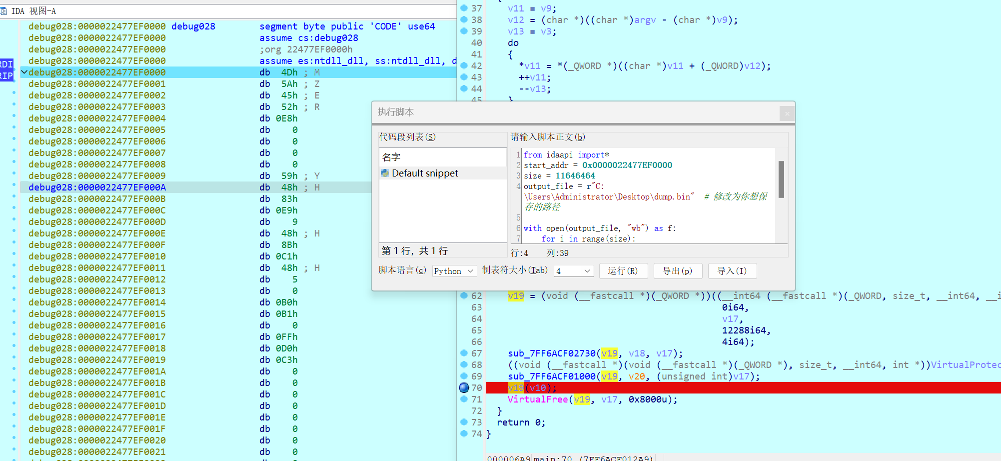The image size is (1001, 461).
Task: Click the 导出(p) export button
Action: 678,271
